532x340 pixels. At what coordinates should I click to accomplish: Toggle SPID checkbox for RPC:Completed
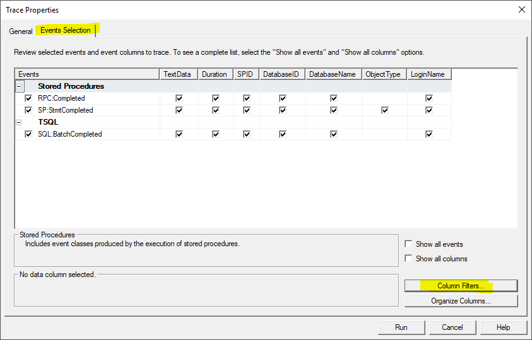pyautogui.click(x=247, y=98)
